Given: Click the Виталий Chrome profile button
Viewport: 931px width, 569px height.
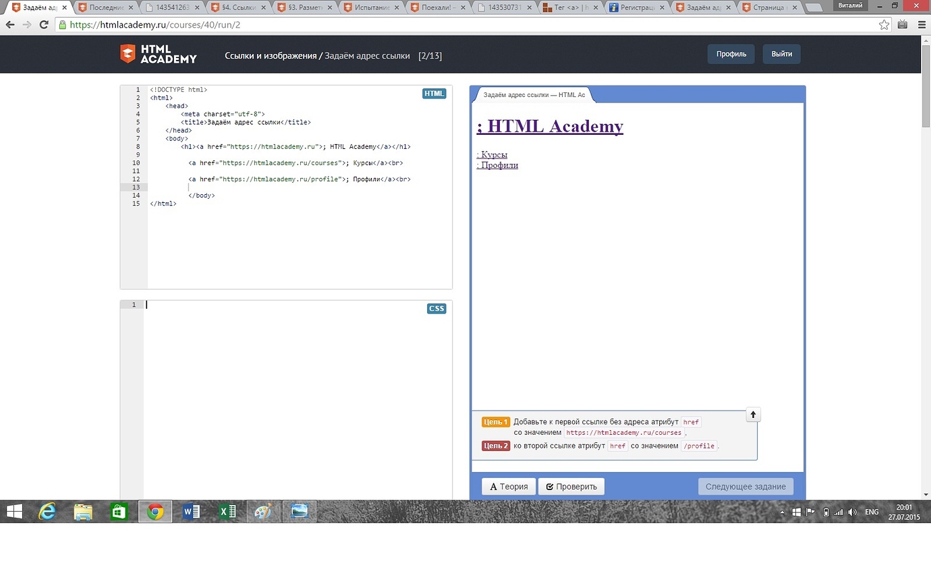Looking at the screenshot, I should (849, 5).
